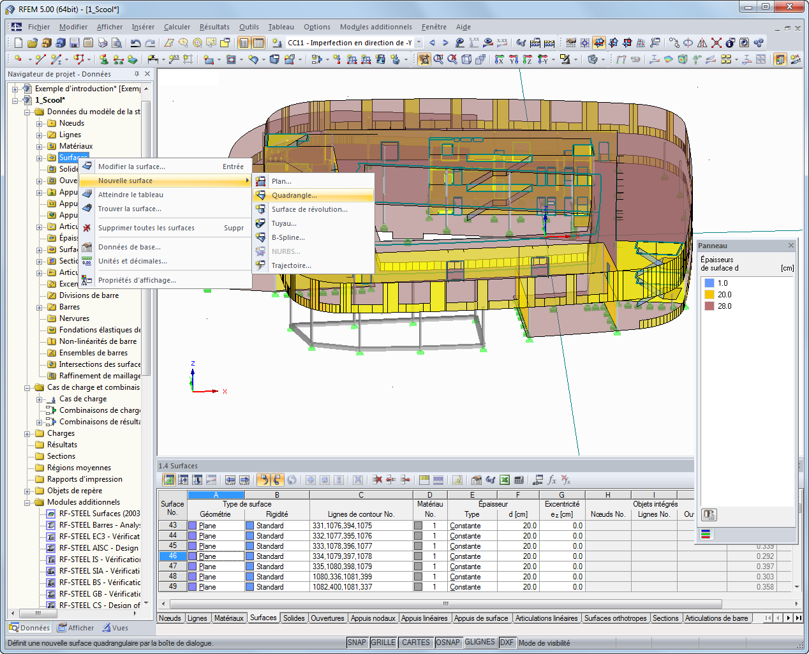Click the Undo arrow icon

click(135, 43)
